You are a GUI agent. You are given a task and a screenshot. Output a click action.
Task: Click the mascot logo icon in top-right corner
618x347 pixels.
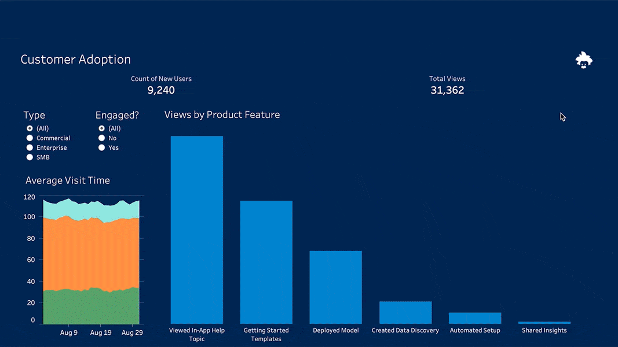pos(583,60)
